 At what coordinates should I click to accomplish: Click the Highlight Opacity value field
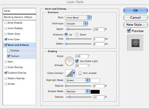click(x=99, y=86)
